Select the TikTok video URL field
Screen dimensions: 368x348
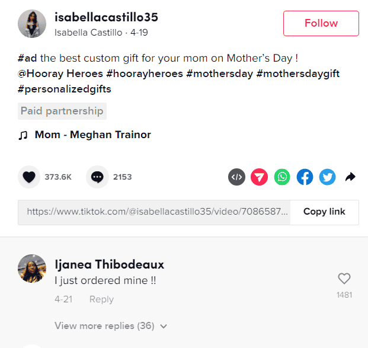(x=154, y=212)
